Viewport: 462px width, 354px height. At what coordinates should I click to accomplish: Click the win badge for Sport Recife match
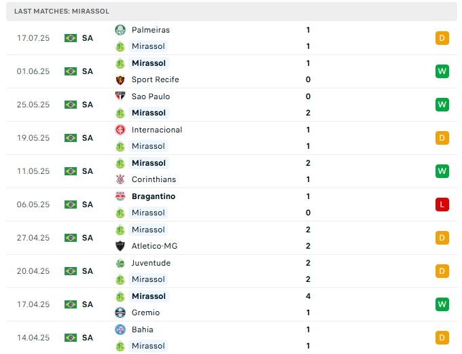pos(442,71)
